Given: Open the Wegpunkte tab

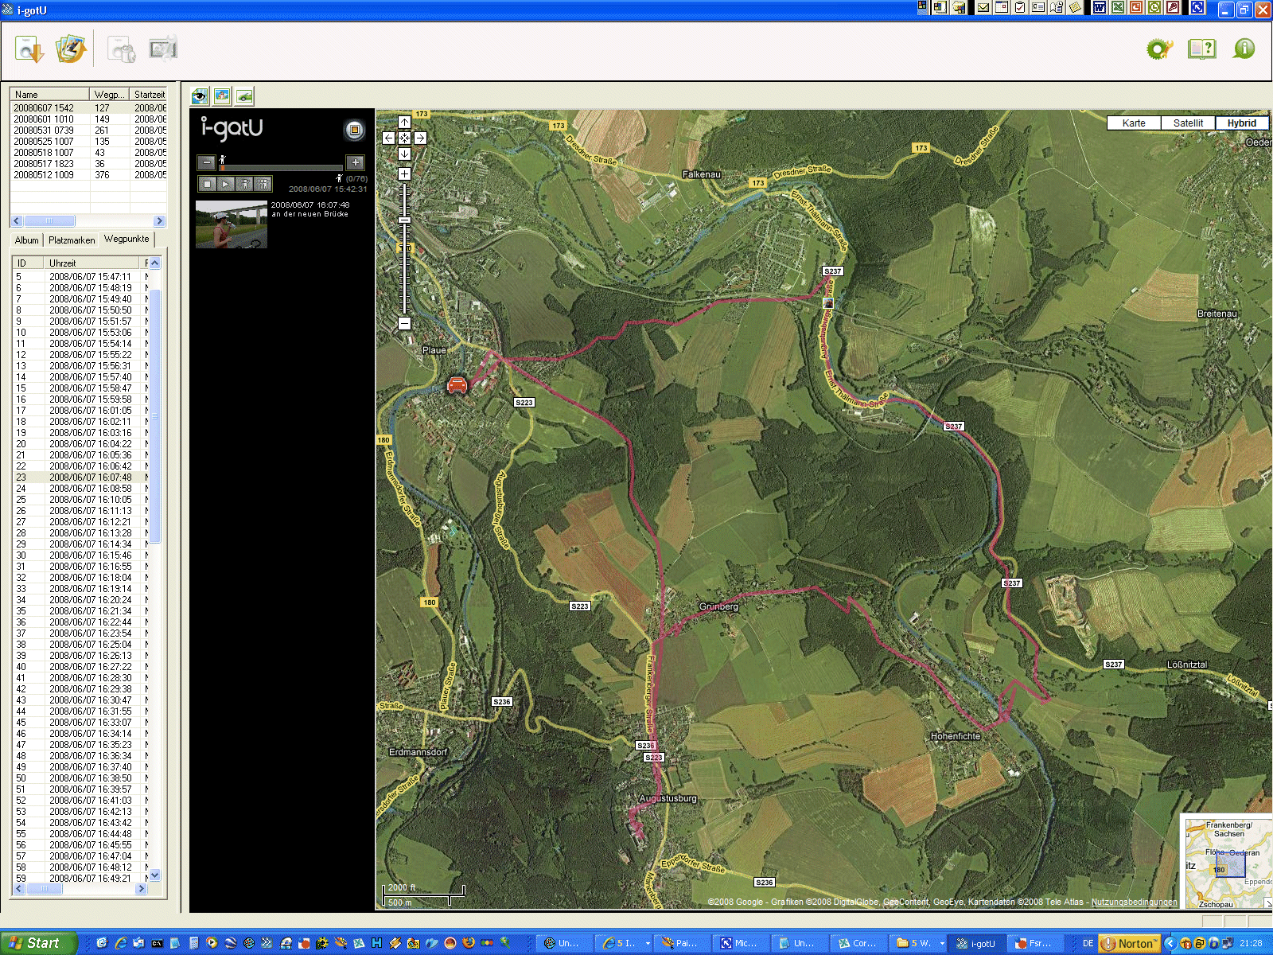Looking at the screenshot, I should pyautogui.click(x=127, y=239).
